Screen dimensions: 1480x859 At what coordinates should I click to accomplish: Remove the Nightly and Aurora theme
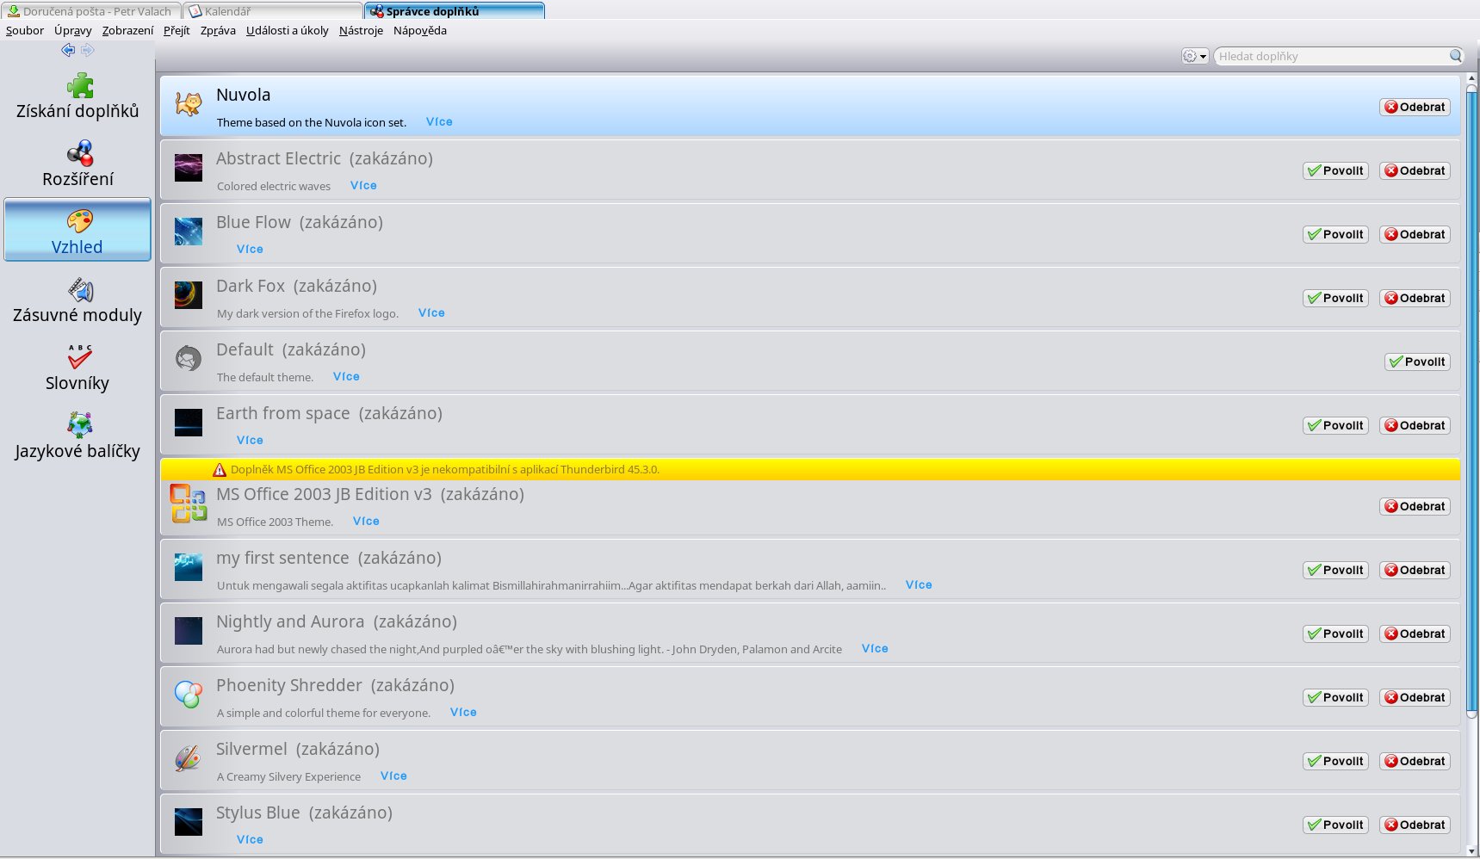coord(1415,634)
